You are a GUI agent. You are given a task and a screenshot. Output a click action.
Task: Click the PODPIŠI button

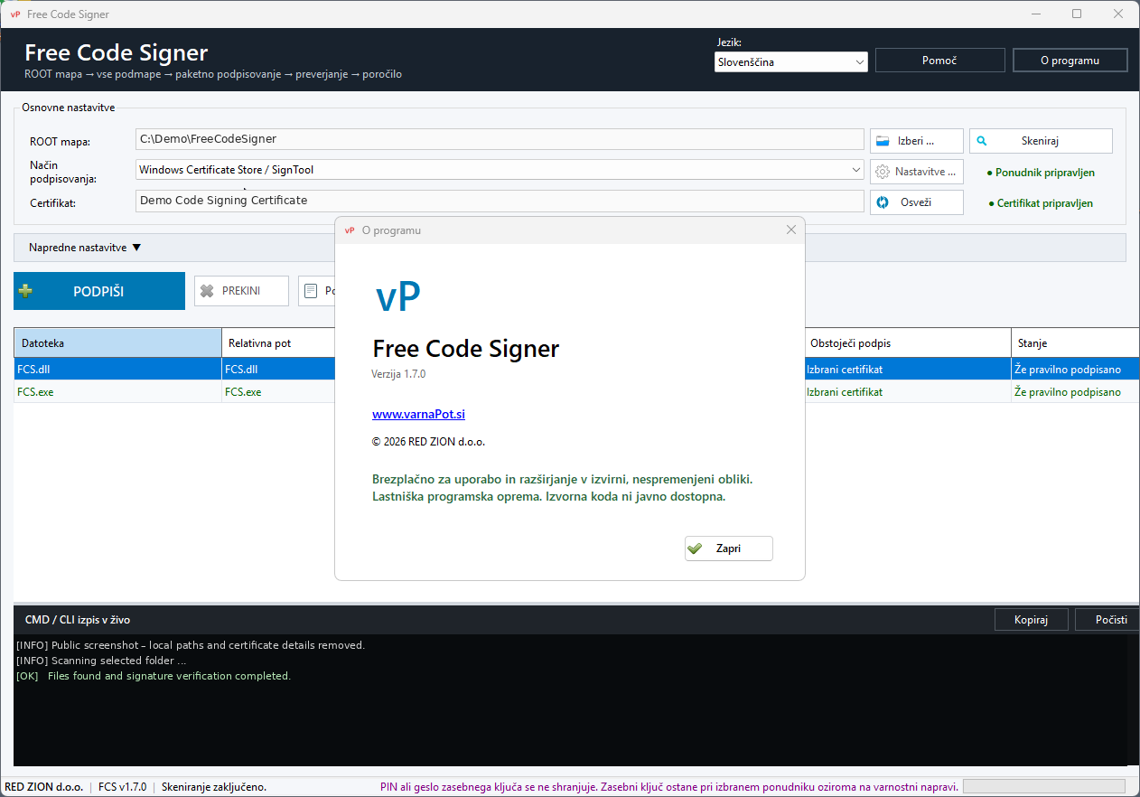pos(99,291)
